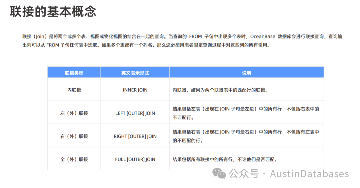Viewport: 360px width, 188px height.
Task: Click the intro paragraph starting 联接（Join）是将两个
Action: [x=182, y=41]
